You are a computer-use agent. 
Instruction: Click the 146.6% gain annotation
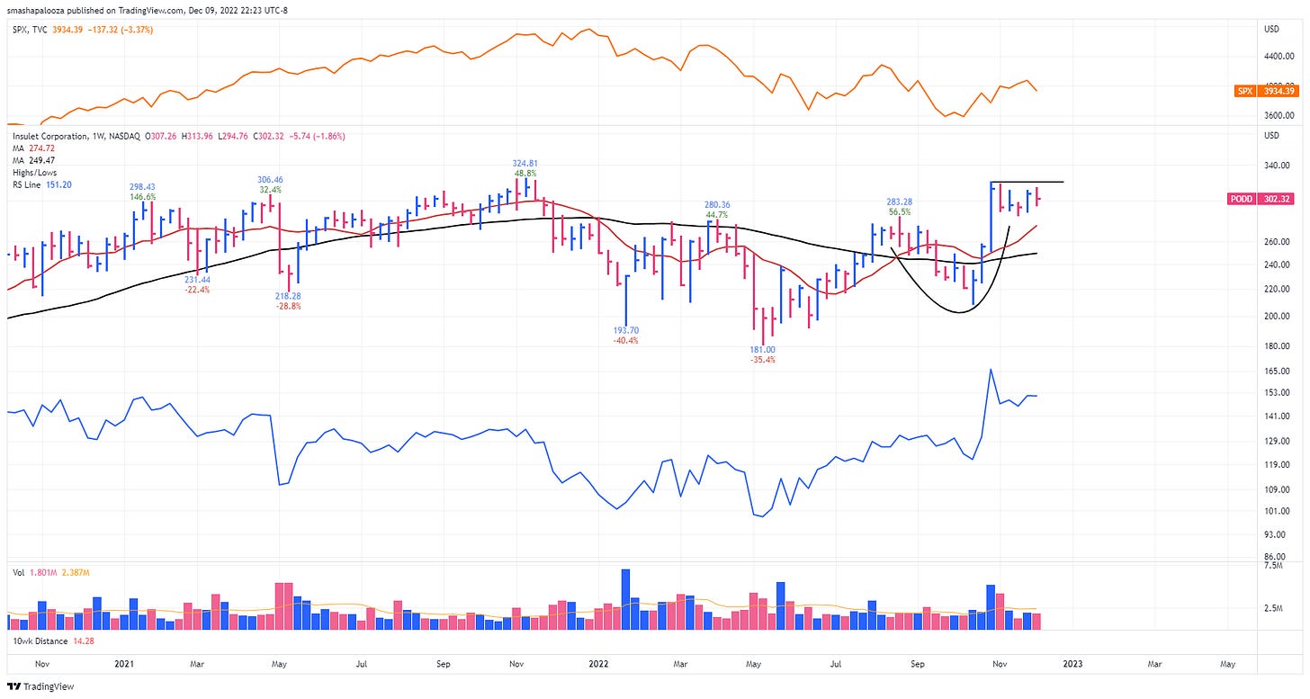pos(142,196)
